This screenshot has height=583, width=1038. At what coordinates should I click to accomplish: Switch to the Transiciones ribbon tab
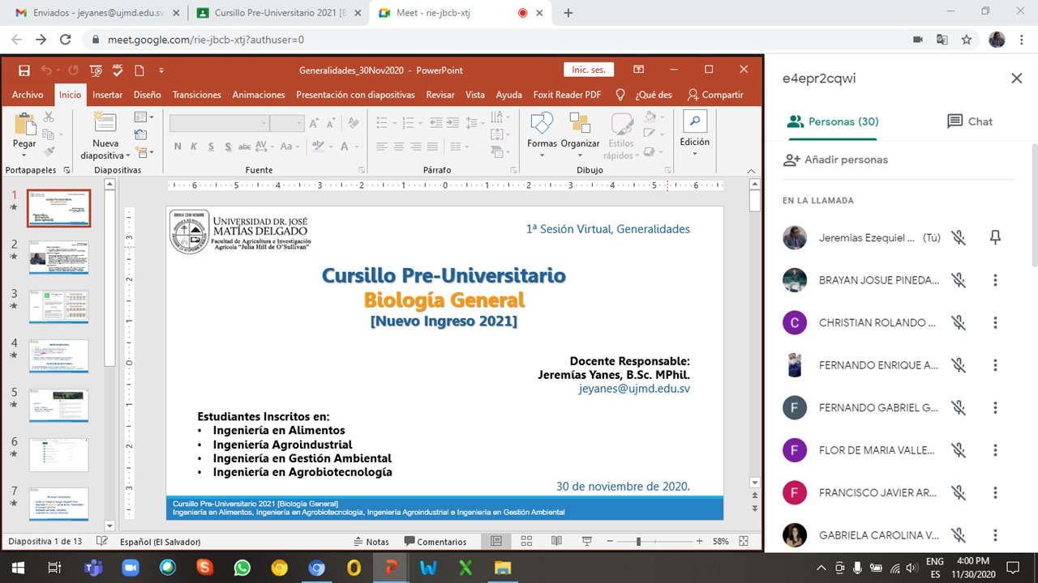coord(196,95)
